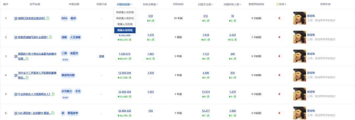This screenshot has height=120, width=355.
Task: Open the 问题回答人数 column sort dropdown
Action: point(232,4)
